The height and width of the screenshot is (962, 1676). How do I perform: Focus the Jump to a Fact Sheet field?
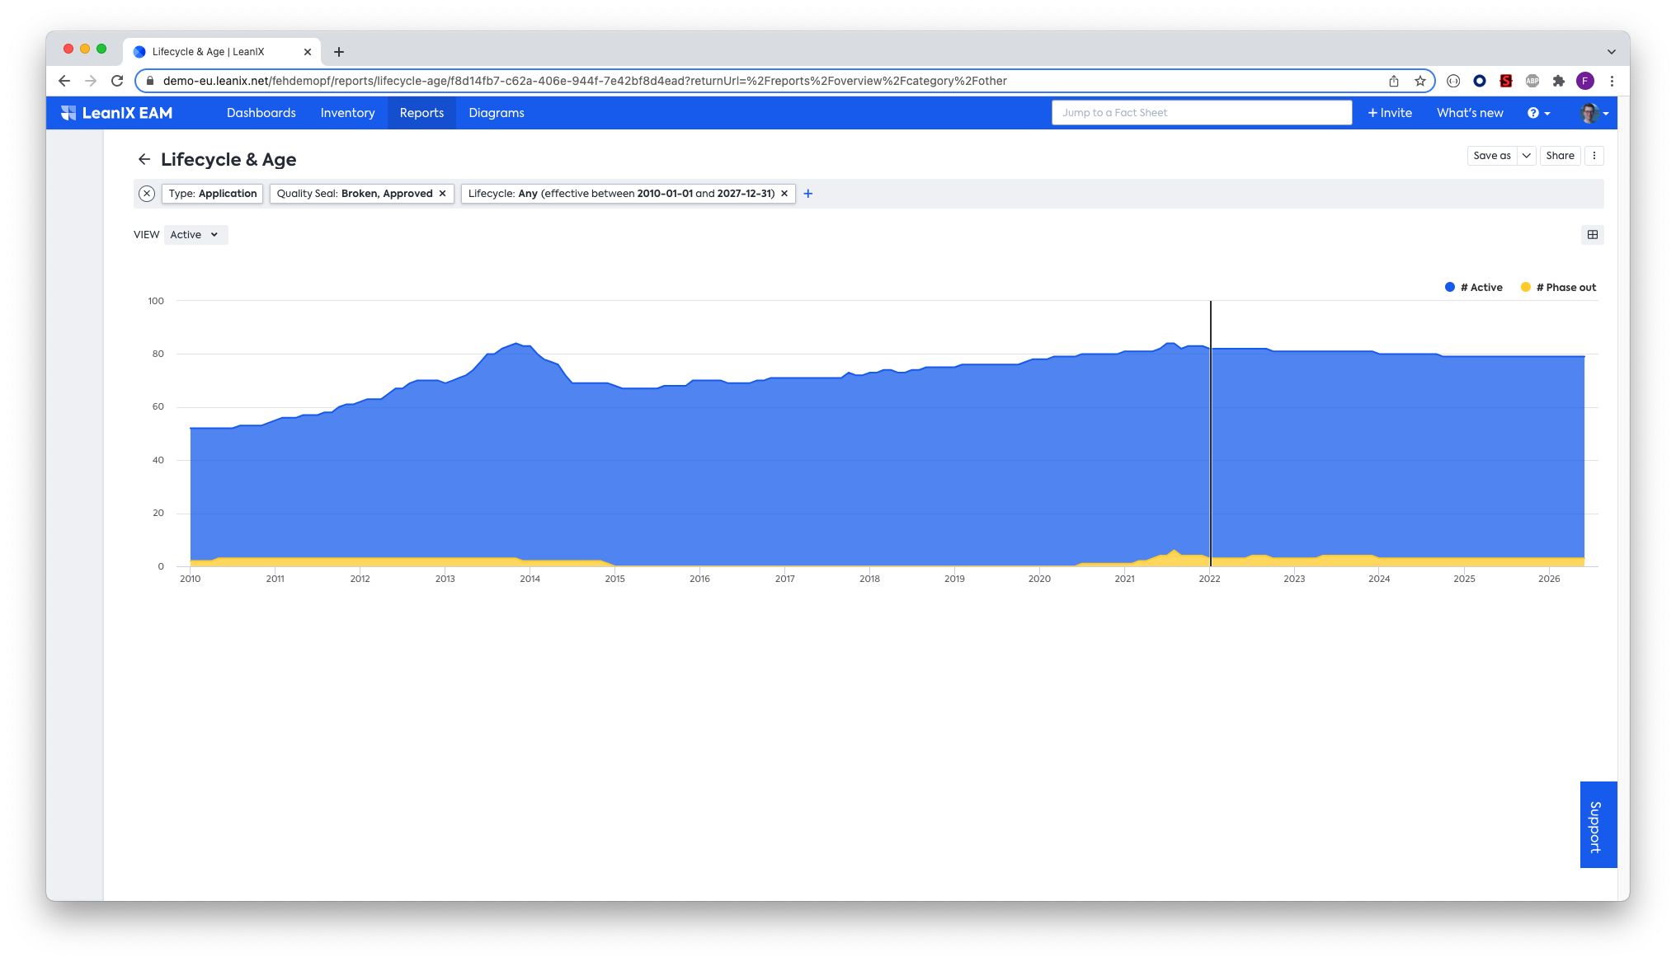click(x=1201, y=113)
